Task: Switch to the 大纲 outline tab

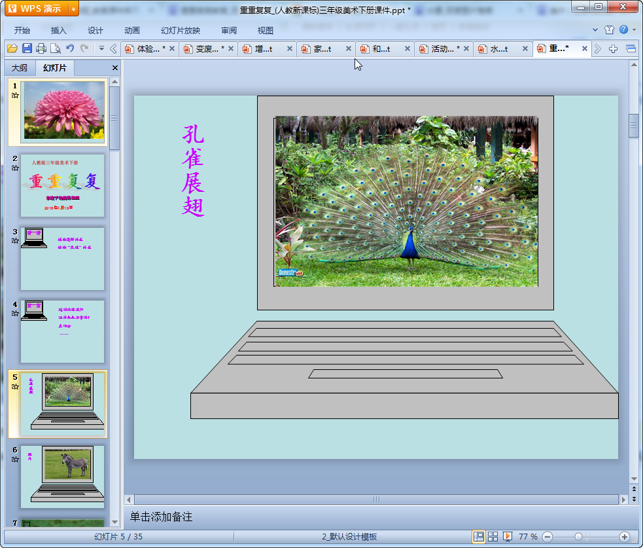Action: point(19,67)
